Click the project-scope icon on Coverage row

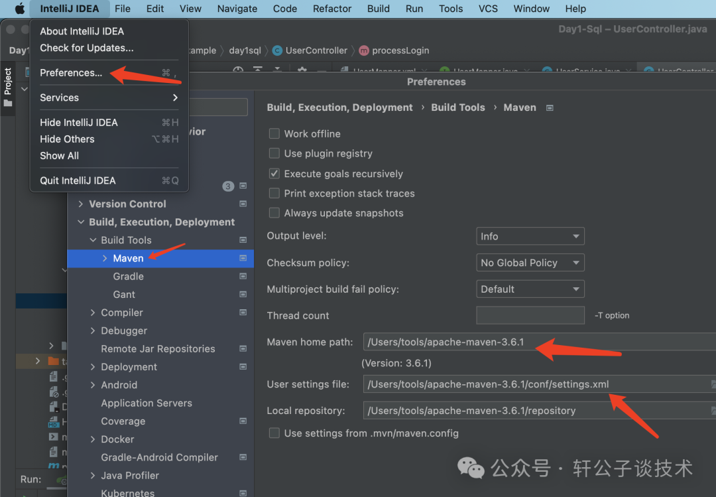click(x=243, y=421)
